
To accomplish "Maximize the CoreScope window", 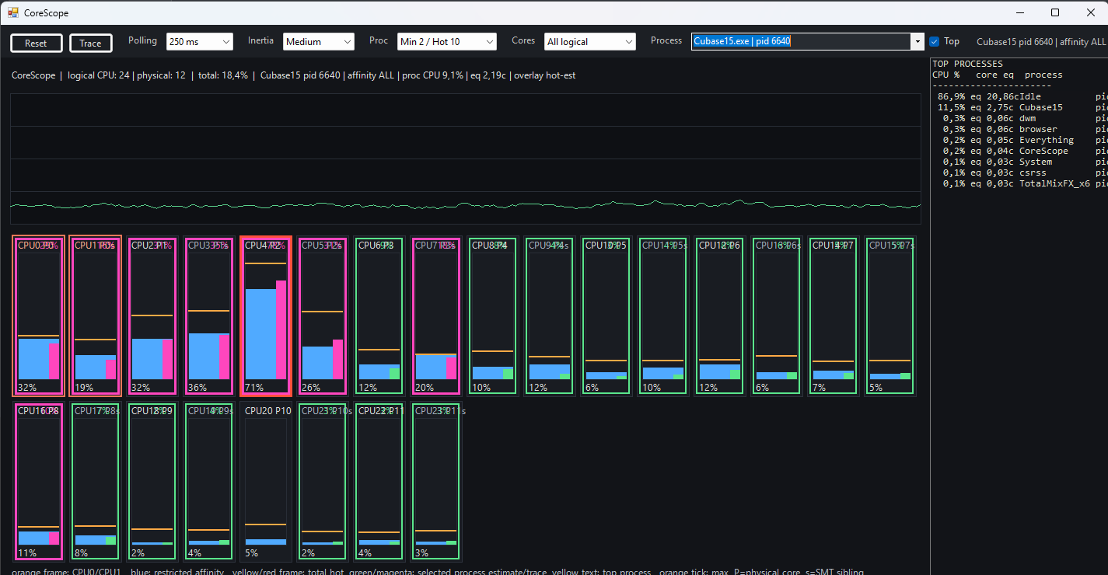I will tap(1055, 12).
